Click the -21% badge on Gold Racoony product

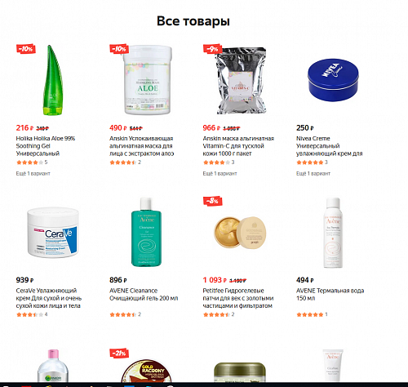(x=119, y=354)
